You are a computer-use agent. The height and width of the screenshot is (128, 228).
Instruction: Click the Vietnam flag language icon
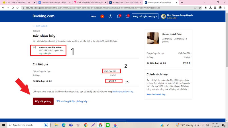click(x=102, y=16)
